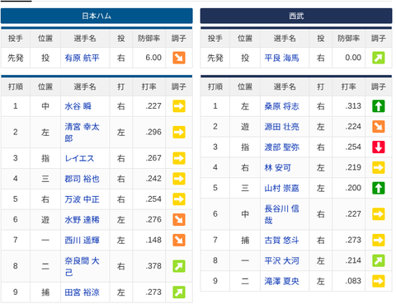This screenshot has height=304, width=396.
Task: Open player link 水谷 瞬
Action: pyautogui.click(x=78, y=106)
